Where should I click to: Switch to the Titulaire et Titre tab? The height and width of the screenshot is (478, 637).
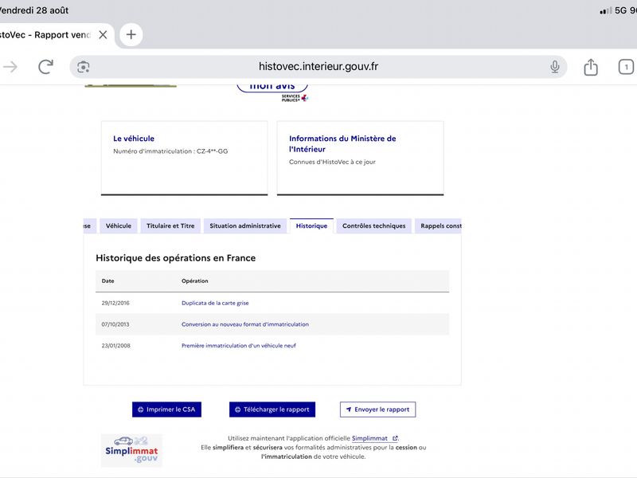[170, 226]
